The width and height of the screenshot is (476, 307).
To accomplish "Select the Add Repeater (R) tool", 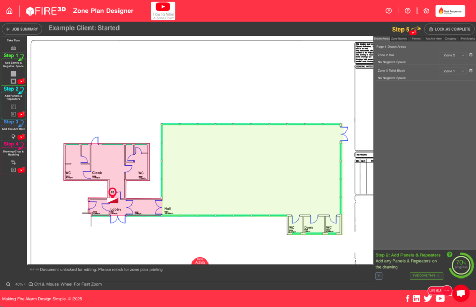I will (x=13, y=114).
